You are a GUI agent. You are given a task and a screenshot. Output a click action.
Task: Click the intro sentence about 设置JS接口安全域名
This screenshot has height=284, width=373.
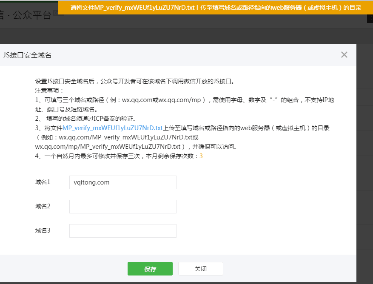point(134,81)
